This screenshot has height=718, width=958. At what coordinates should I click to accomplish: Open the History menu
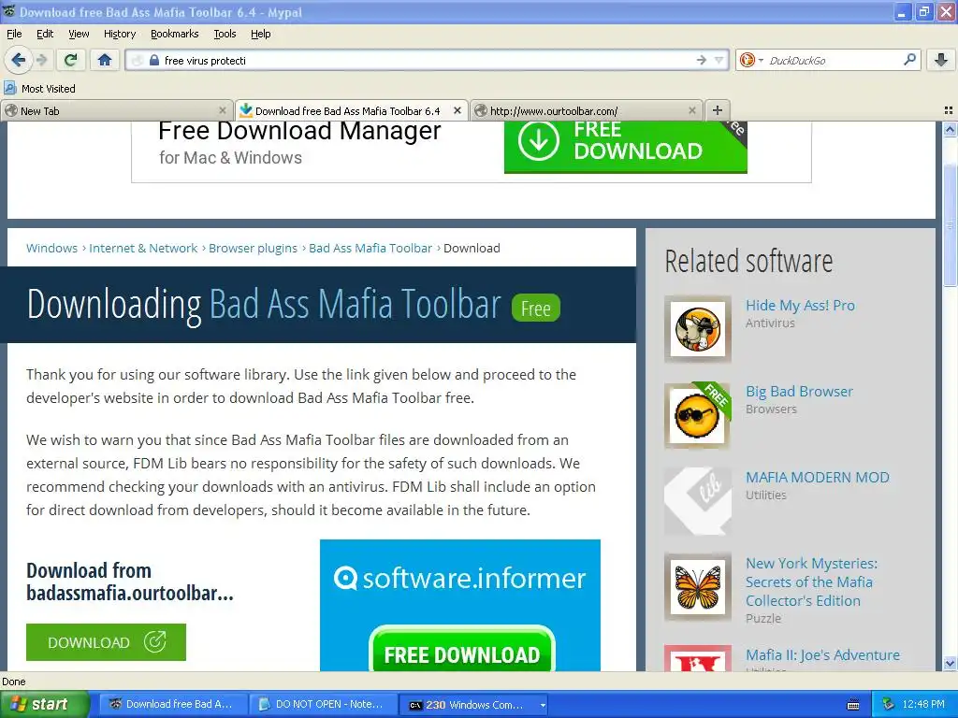point(119,34)
